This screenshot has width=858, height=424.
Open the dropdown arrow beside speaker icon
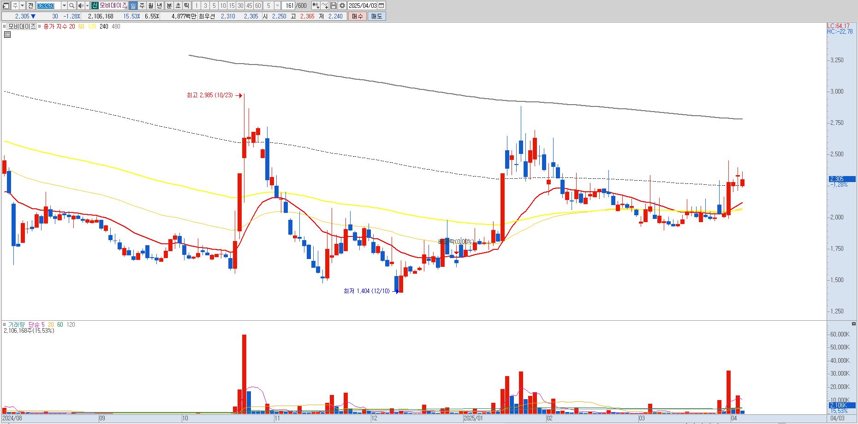tap(87, 6)
